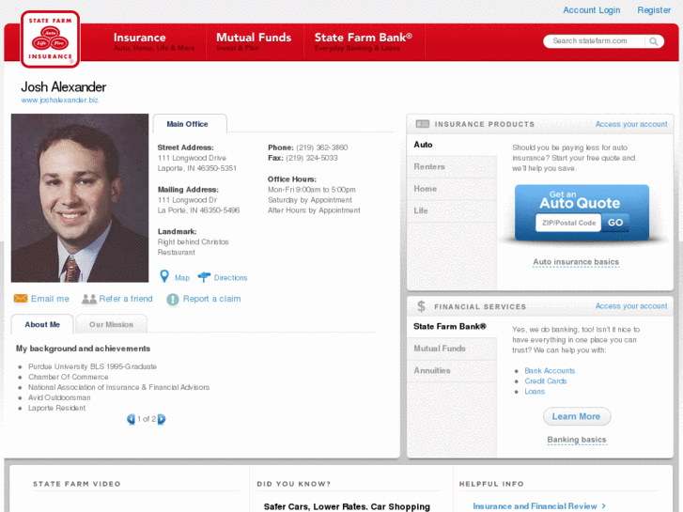Click the Safer Cars, Lower Rates headline
683x512 pixels.
tap(347, 506)
